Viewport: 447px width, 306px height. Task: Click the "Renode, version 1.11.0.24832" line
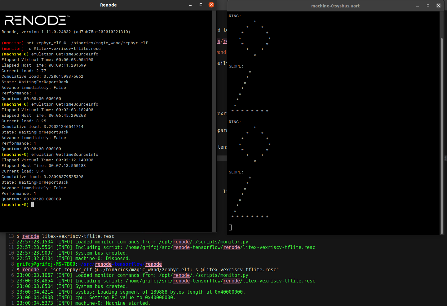tap(66, 32)
